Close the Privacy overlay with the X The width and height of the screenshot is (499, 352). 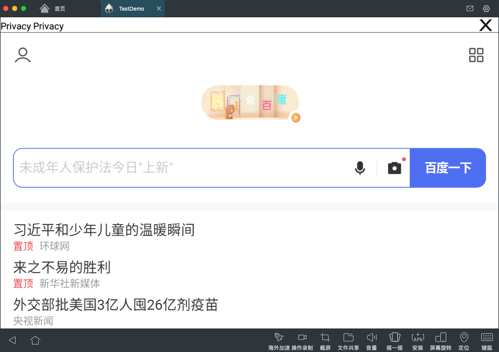click(x=486, y=25)
